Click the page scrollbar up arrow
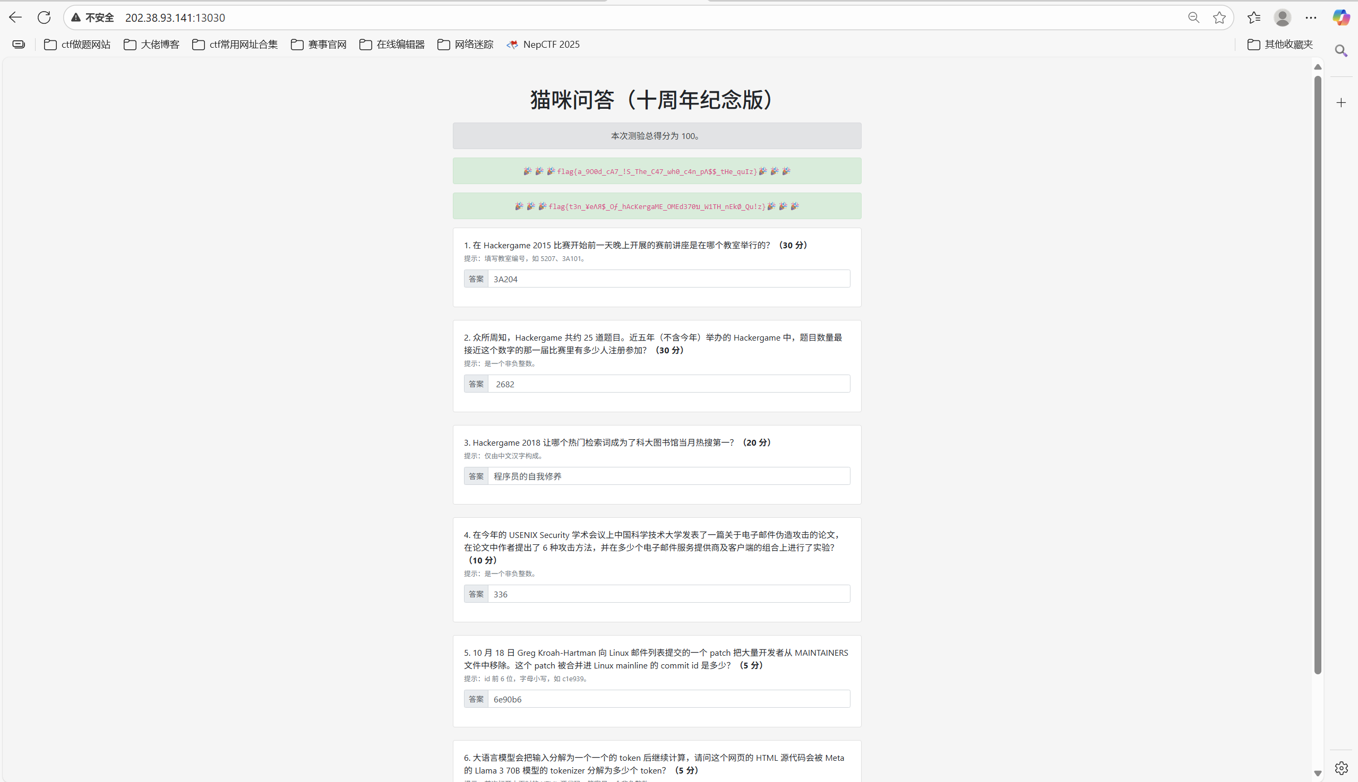The width and height of the screenshot is (1358, 782). point(1317,67)
